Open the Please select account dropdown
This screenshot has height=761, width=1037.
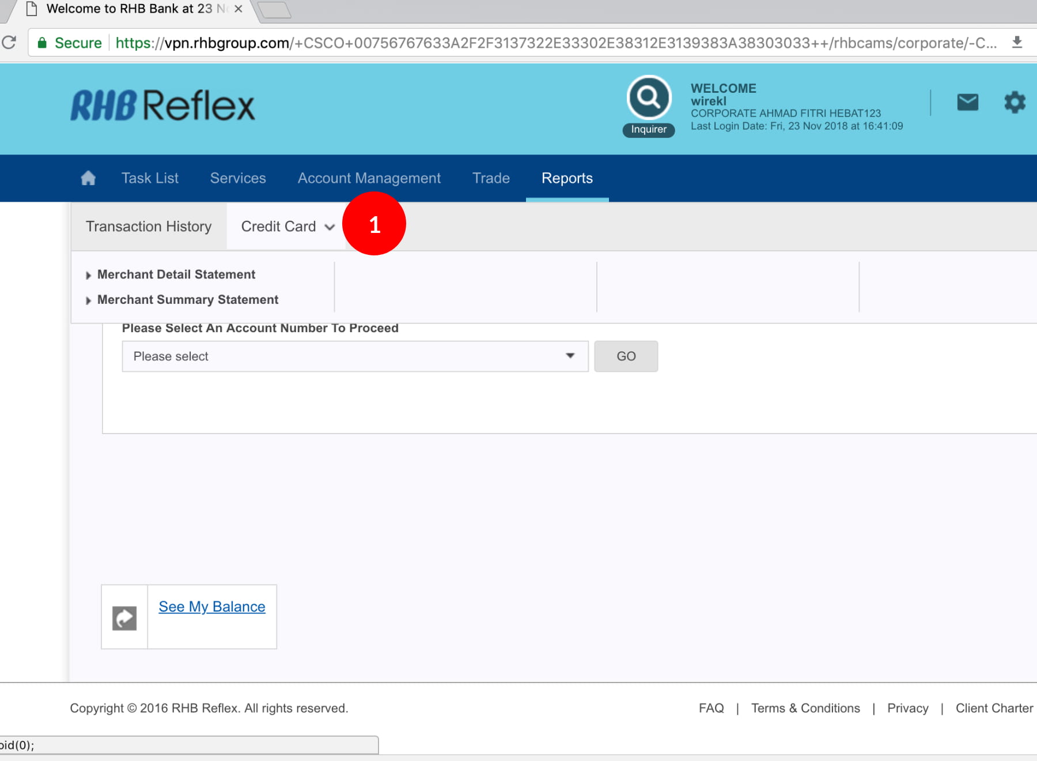(x=354, y=356)
